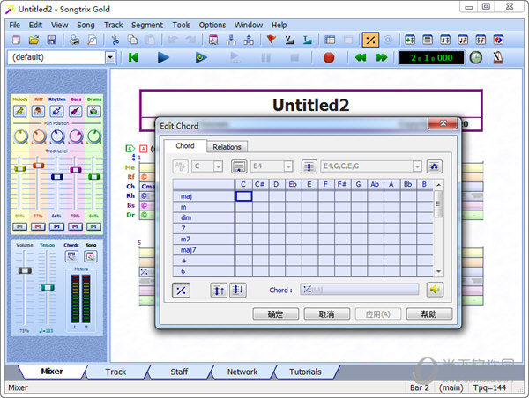Toggle the metronome icon
This screenshot has width=529, height=398.
(498, 57)
